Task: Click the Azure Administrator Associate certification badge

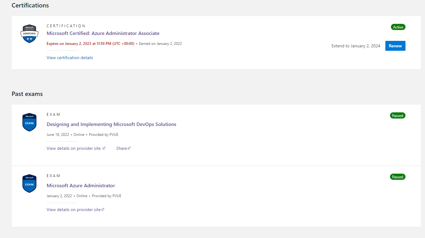Action: tap(29, 33)
